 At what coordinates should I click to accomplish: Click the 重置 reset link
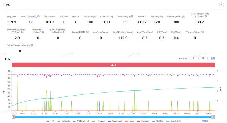pyautogui.click(x=213, y=58)
